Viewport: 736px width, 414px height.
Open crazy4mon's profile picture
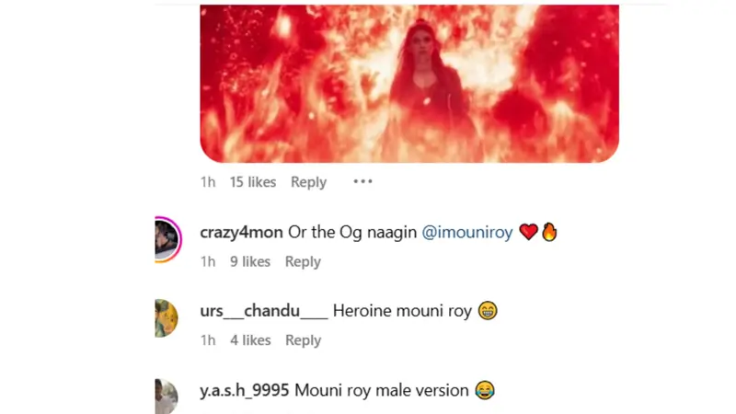tap(167, 240)
